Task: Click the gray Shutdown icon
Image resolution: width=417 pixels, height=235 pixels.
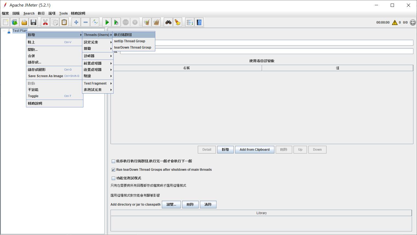Action: (135, 22)
